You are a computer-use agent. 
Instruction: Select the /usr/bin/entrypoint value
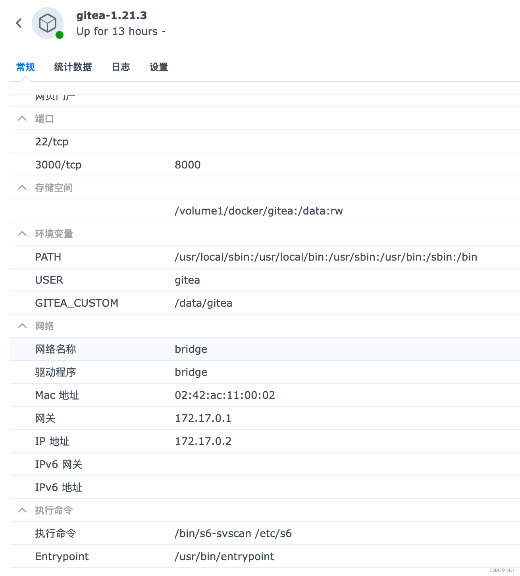225,557
